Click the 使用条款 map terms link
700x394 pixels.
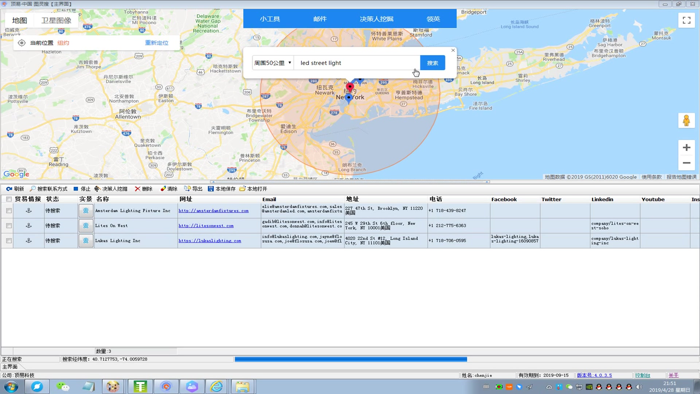pos(652,177)
